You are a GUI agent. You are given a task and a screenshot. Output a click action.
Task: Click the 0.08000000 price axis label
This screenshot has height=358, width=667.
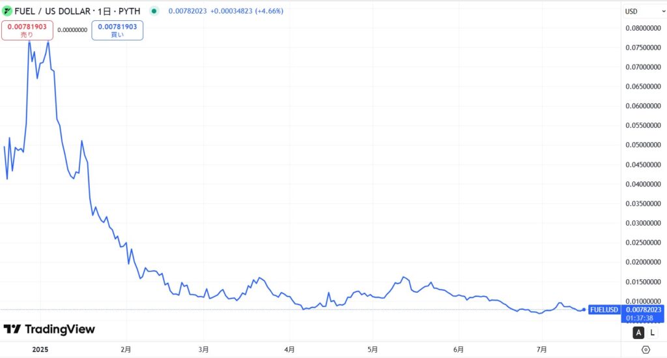[x=643, y=28]
